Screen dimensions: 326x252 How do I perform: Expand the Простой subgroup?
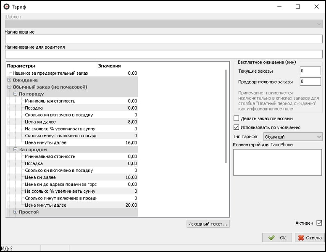click(15, 212)
